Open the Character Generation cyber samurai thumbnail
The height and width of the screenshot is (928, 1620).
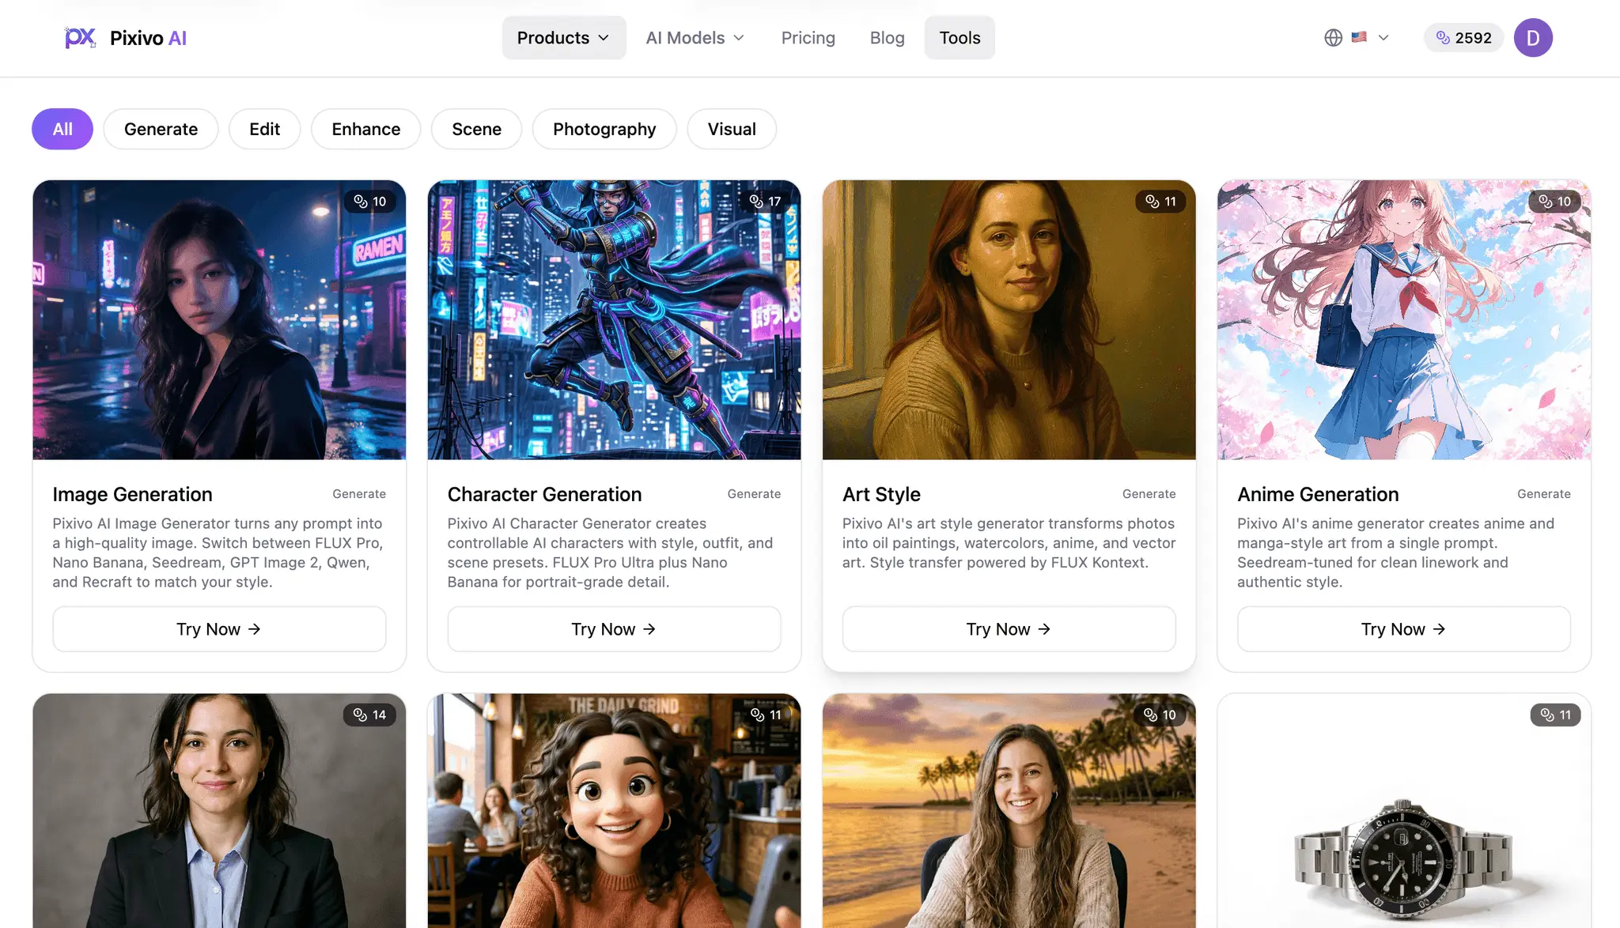[614, 319]
